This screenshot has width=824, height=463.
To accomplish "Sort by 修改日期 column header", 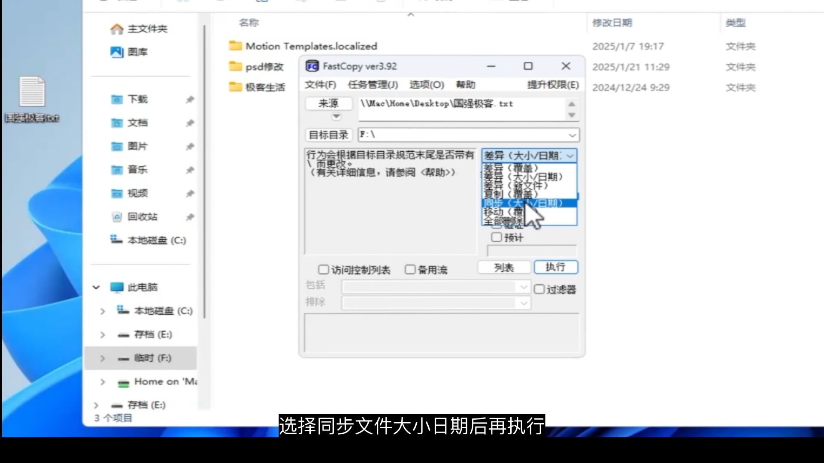I will [612, 23].
